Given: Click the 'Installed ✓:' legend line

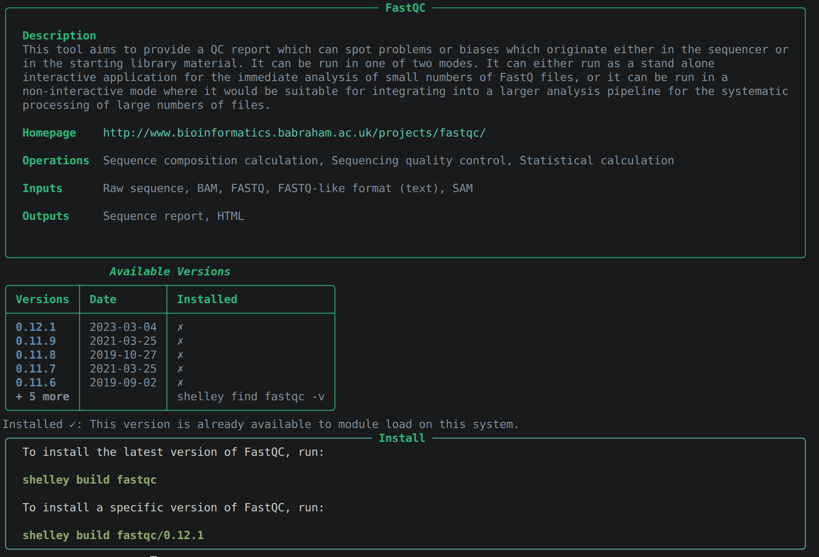Looking at the screenshot, I should (261, 424).
